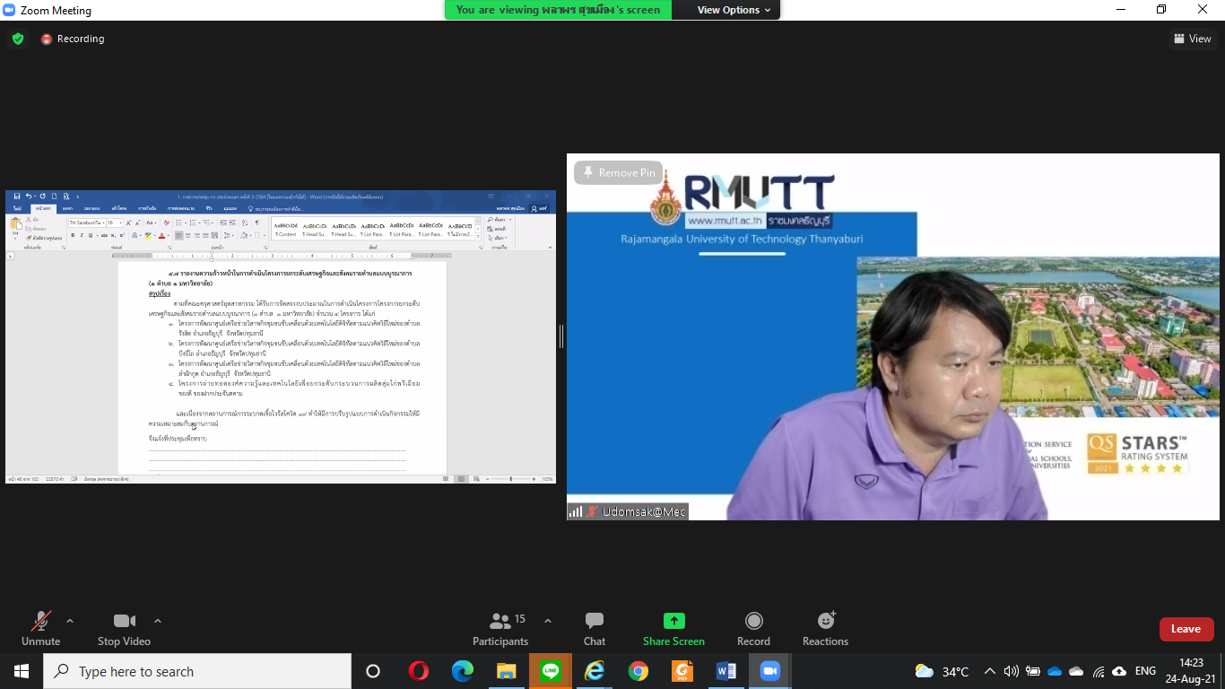
Task: Toggle Bold in shared Word ribbon
Action: (73, 235)
